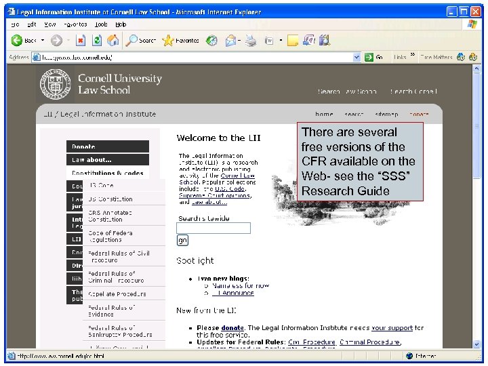Click in the Search sitewide input field
The image size is (488, 366).
pos(213,228)
